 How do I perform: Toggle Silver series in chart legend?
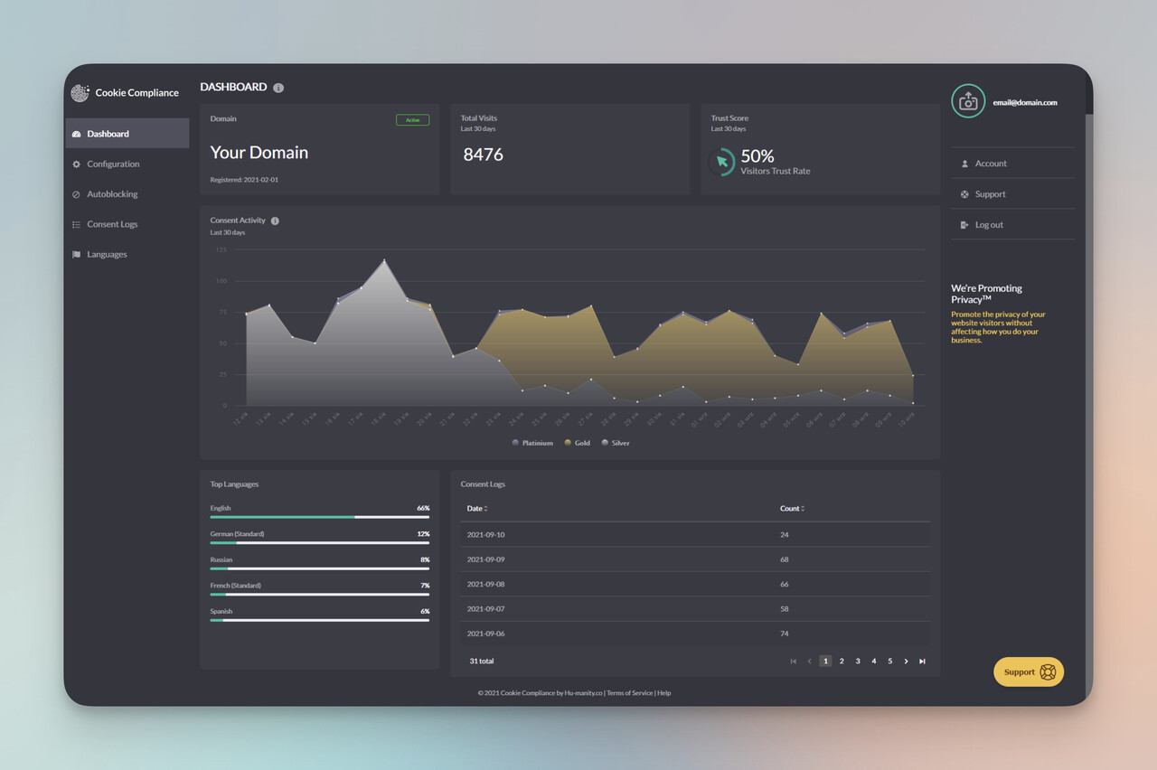click(616, 443)
